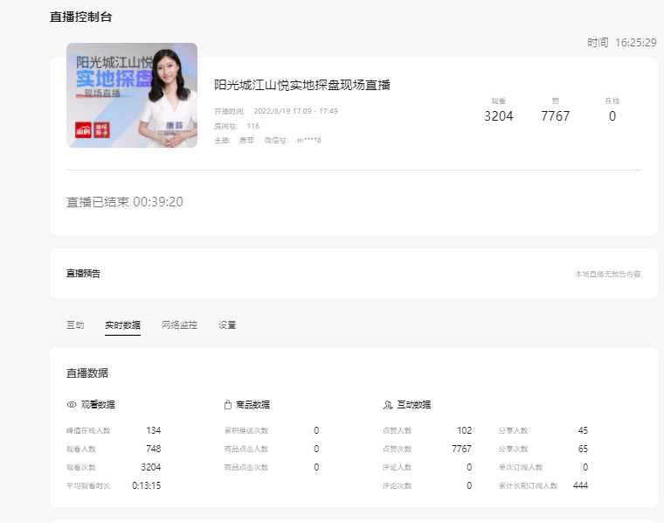
Task: Click the 分享人数 label
Action: [513, 430]
